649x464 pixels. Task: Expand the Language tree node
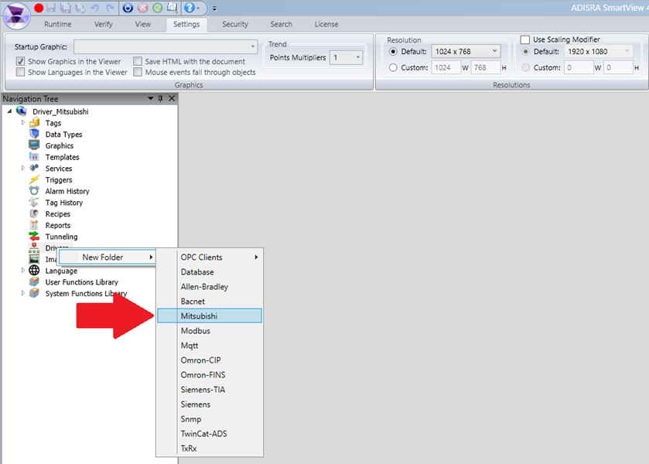tap(23, 271)
